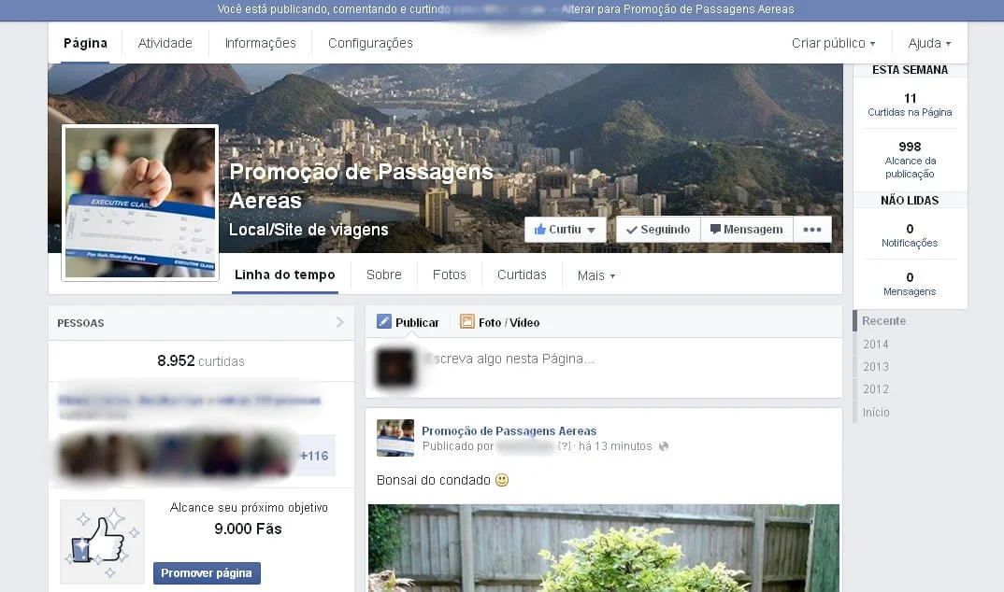
Task: Click the [?] help marker in post
Action: 564,446
